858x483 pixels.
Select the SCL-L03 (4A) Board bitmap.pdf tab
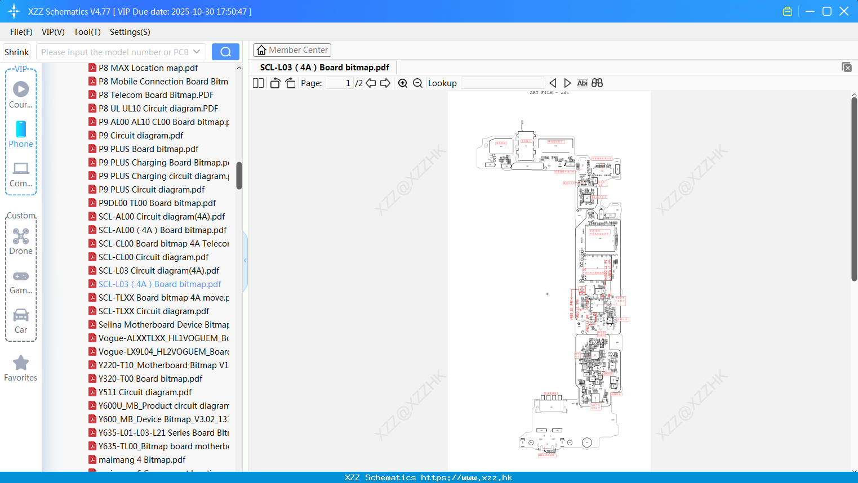[x=324, y=68]
